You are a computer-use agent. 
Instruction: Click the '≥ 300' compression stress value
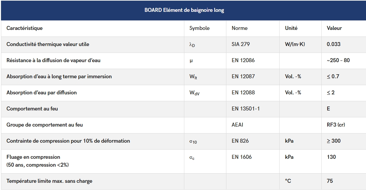333,141
